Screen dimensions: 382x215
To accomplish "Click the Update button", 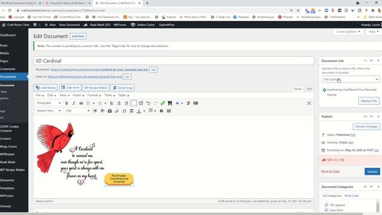I will click(372, 171).
